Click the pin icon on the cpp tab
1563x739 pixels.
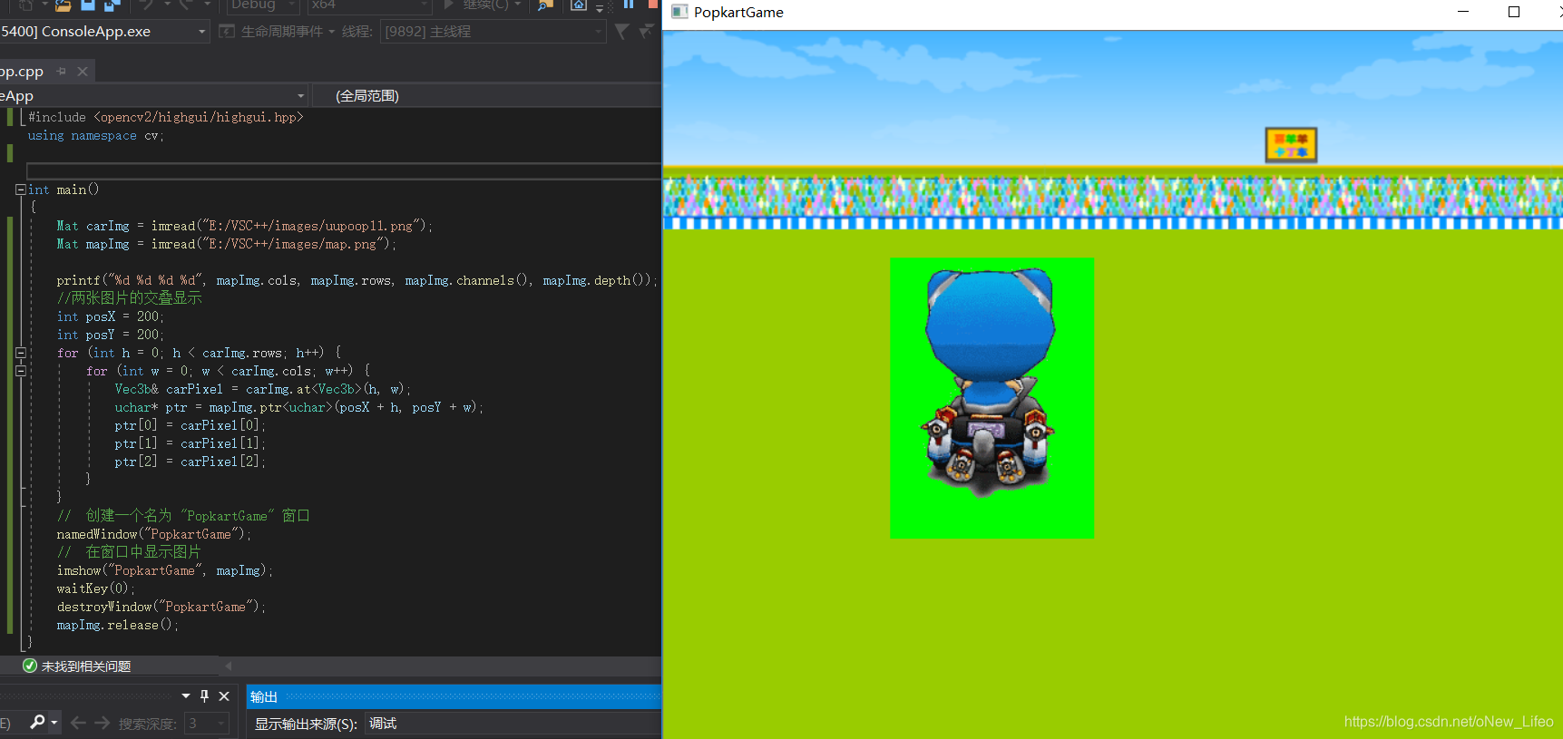[x=62, y=72]
